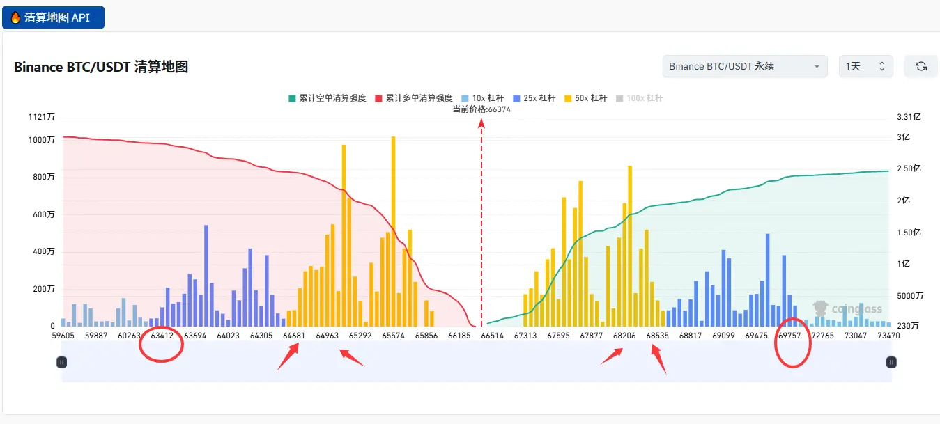Image resolution: width=940 pixels, height=424 pixels.
Task: Toggle the 50x 杠杆 legend series
Action: point(585,98)
